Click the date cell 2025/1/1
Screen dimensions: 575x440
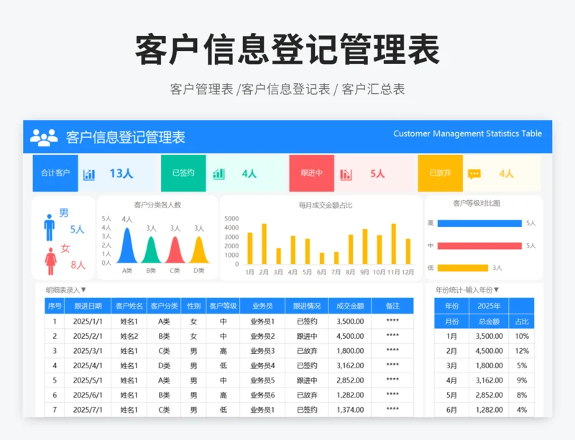(x=88, y=322)
